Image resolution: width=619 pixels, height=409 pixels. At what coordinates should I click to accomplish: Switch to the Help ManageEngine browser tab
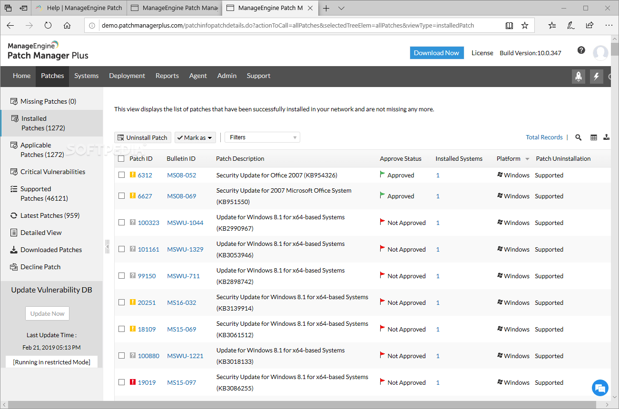coord(79,8)
